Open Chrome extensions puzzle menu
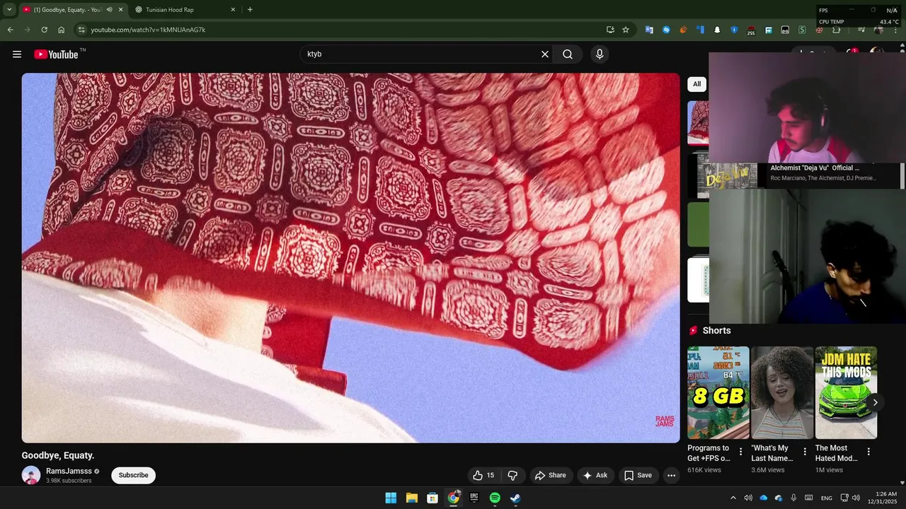The height and width of the screenshot is (509, 906). (x=836, y=30)
